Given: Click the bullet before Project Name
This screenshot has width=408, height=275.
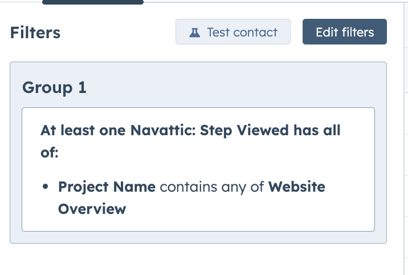Looking at the screenshot, I should 46,187.
